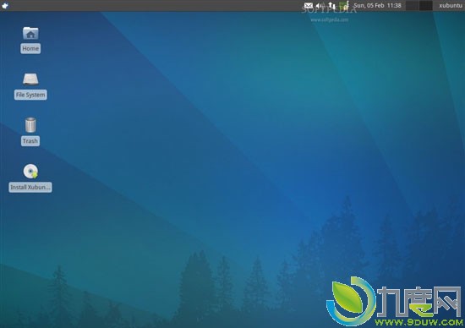The image size is (465, 328).
Task: Open the Xubuntu applications menu mouse icon
Action: click(x=5, y=5)
